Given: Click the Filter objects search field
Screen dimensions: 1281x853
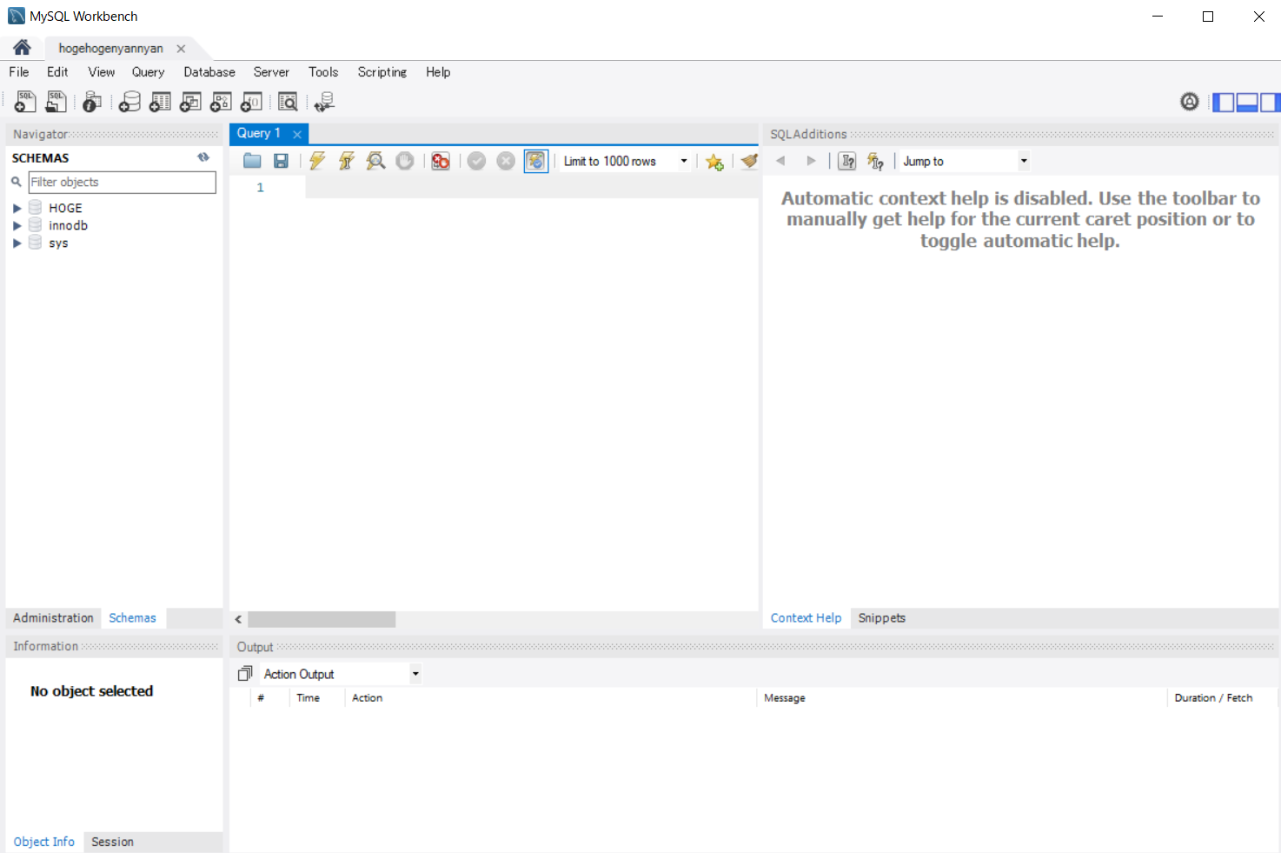Looking at the screenshot, I should (122, 182).
